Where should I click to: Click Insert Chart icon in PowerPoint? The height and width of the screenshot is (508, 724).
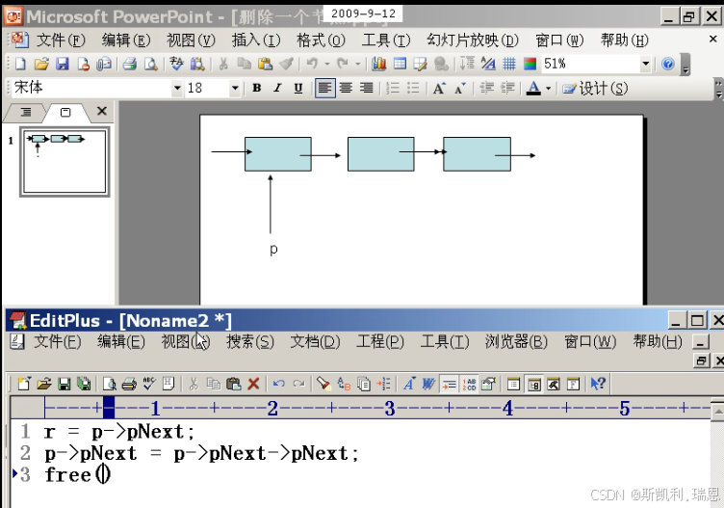379,64
